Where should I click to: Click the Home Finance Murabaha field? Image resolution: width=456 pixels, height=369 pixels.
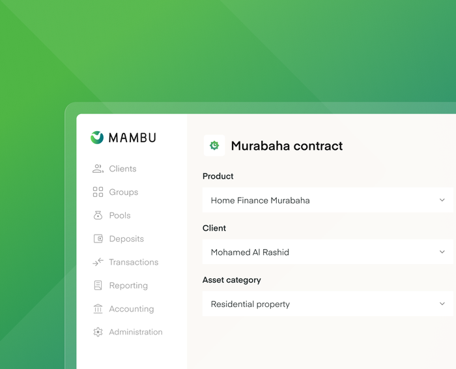tap(328, 200)
